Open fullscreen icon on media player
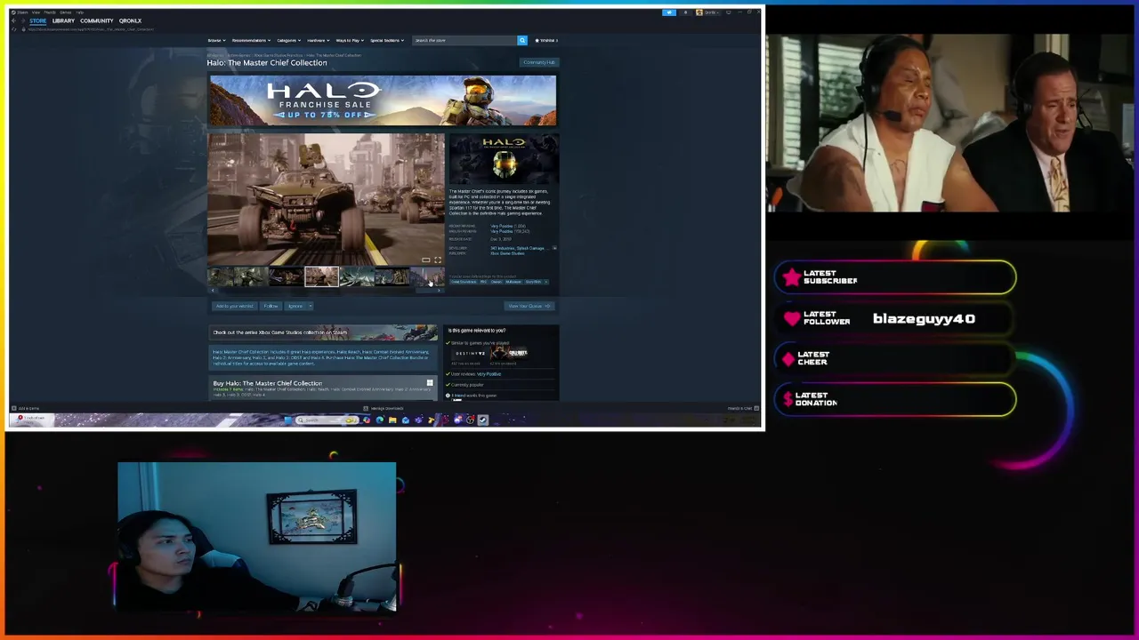The width and height of the screenshot is (1139, 640). pos(438,260)
